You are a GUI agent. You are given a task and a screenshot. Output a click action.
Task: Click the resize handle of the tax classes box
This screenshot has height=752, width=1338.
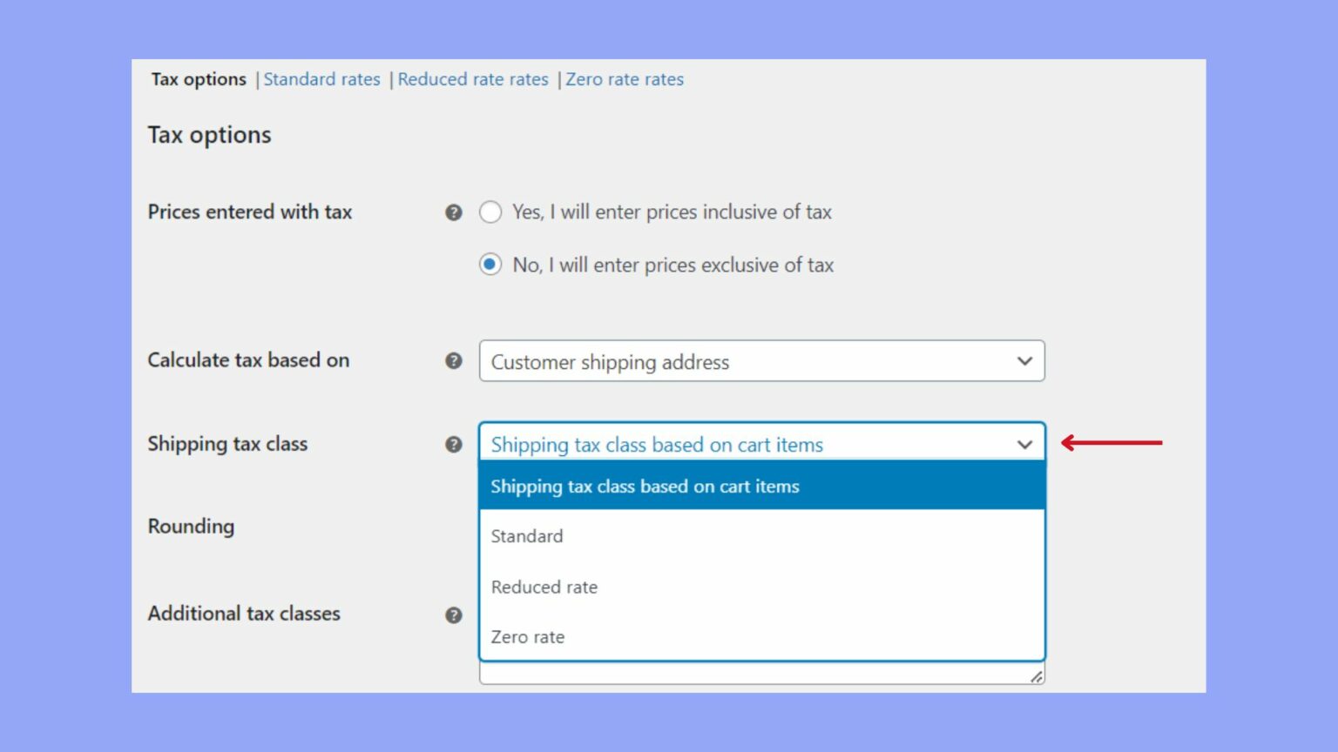point(1036,677)
